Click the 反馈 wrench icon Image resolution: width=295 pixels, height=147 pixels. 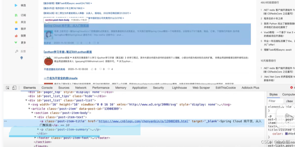(17, 51)
